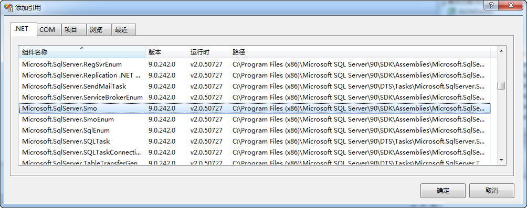This screenshot has height=208, width=527.
Task: Open the 最近 tab
Action: click(124, 29)
